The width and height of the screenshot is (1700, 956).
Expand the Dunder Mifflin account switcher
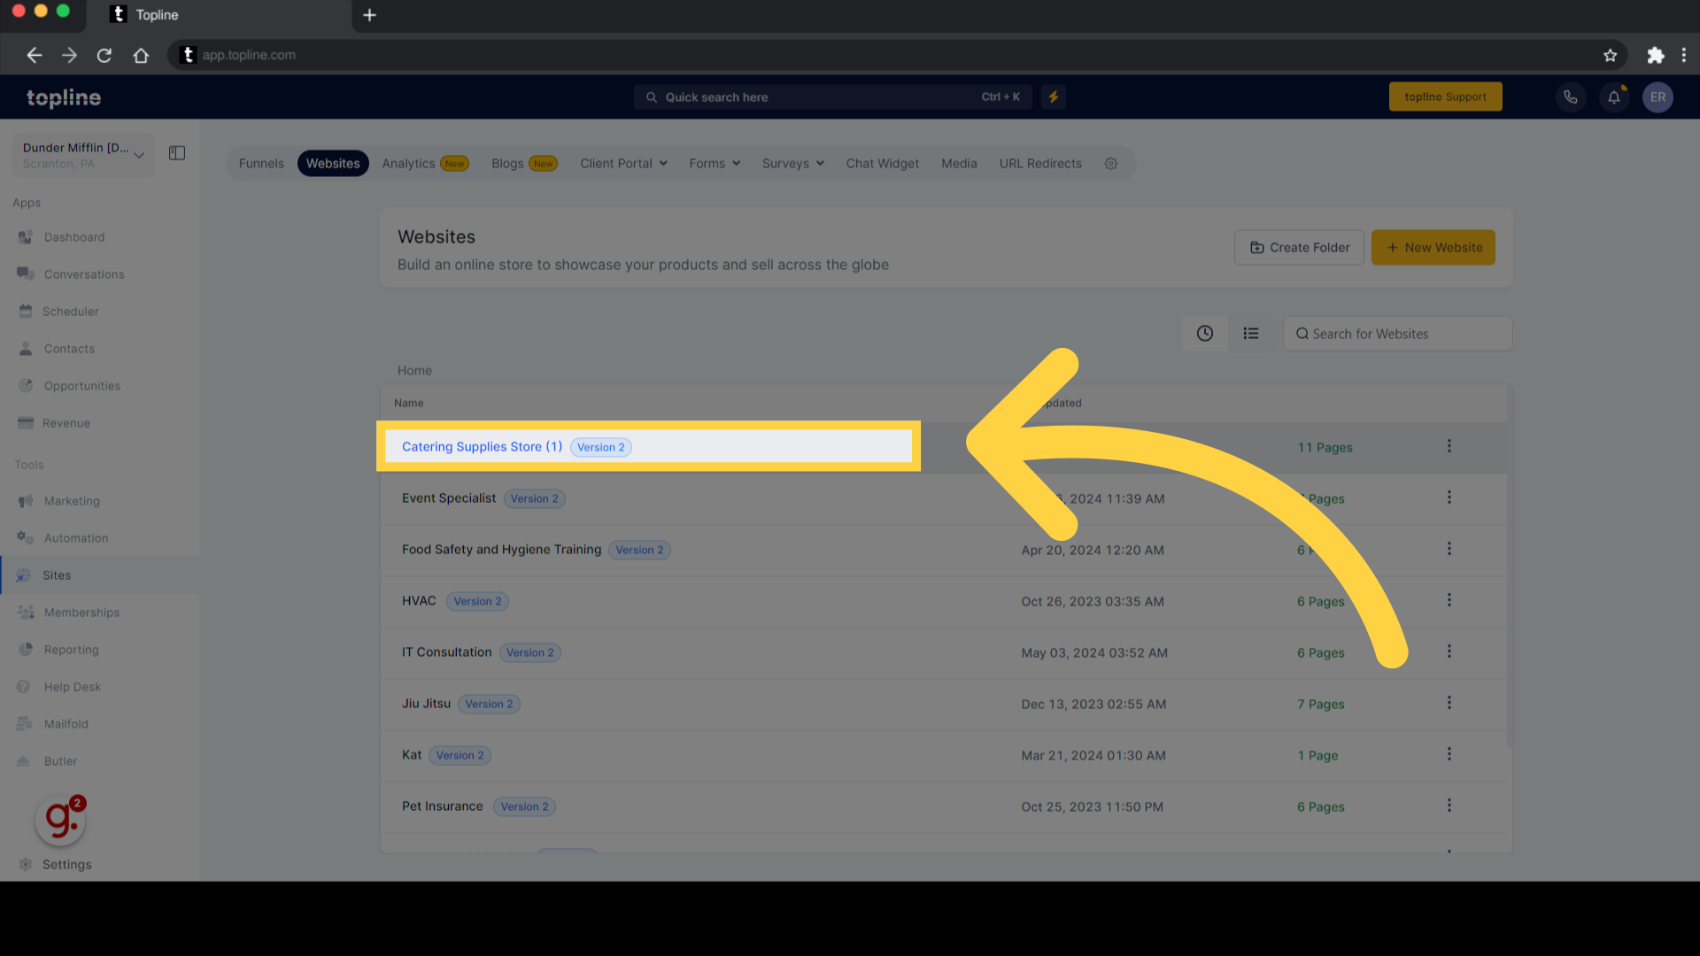coord(83,155)
